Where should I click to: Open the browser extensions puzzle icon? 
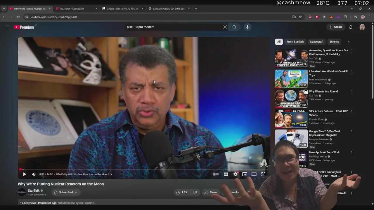pos(345,17)
